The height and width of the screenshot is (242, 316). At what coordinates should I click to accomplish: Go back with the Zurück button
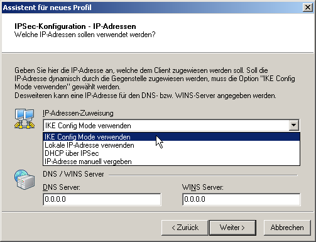tap(185, 228)
